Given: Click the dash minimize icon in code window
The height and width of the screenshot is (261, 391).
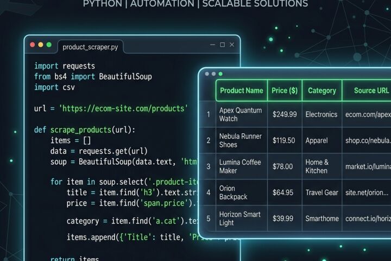Looking at the screenshot, I should (212, 45).
